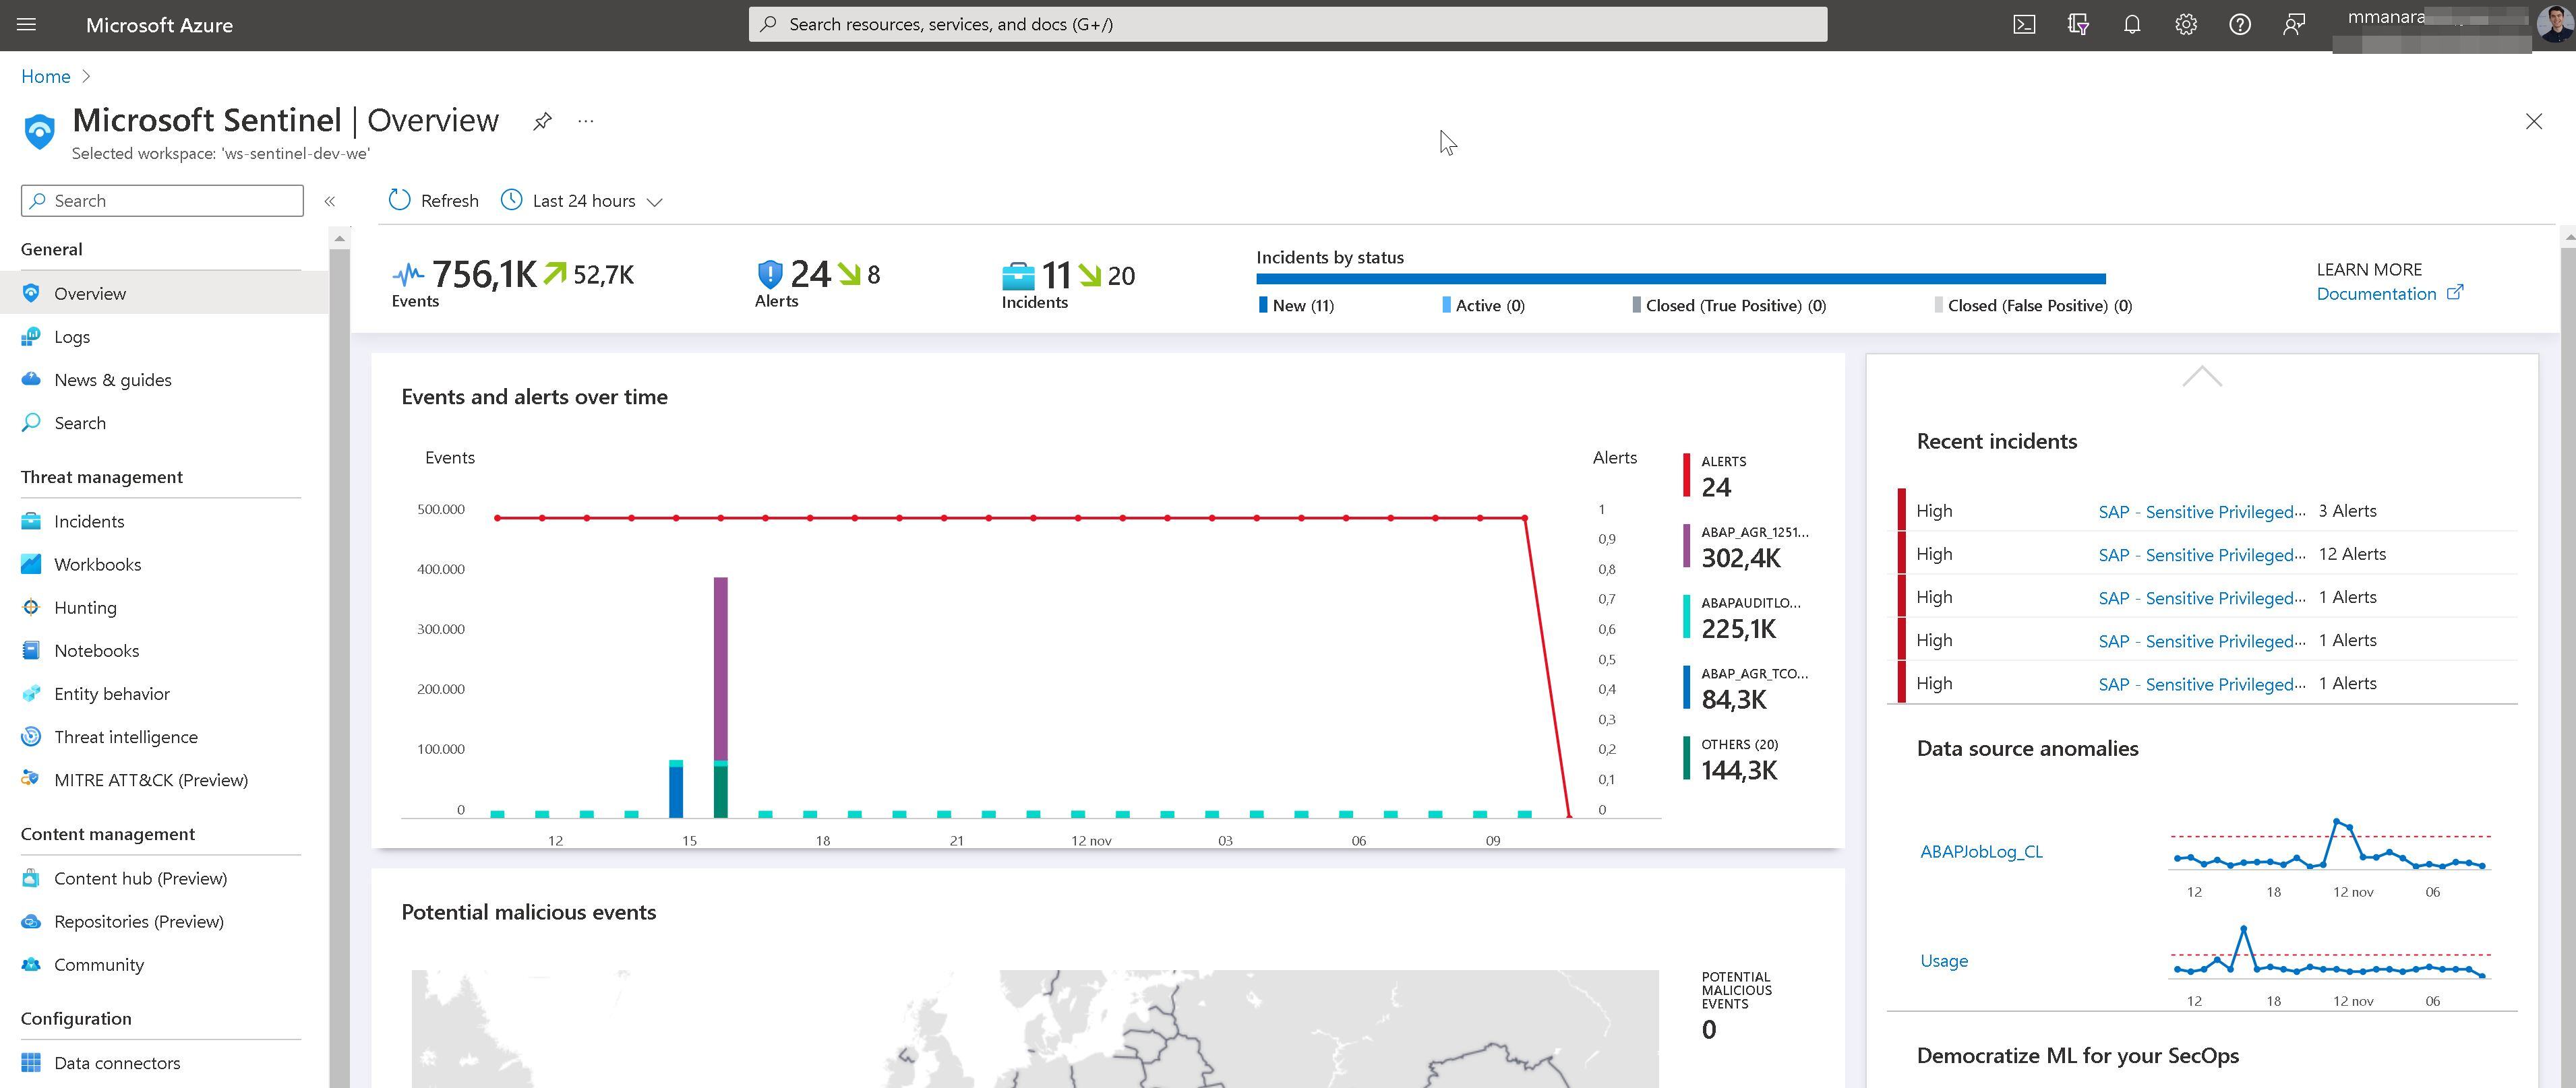This screenshot has height=1088, width=2576.
Task: Close the Microsoft Sentinel blade
Action: (x=2533, y=121)
